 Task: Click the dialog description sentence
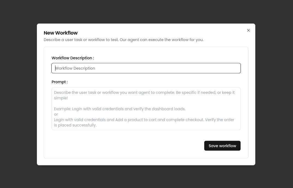[123, 40]
